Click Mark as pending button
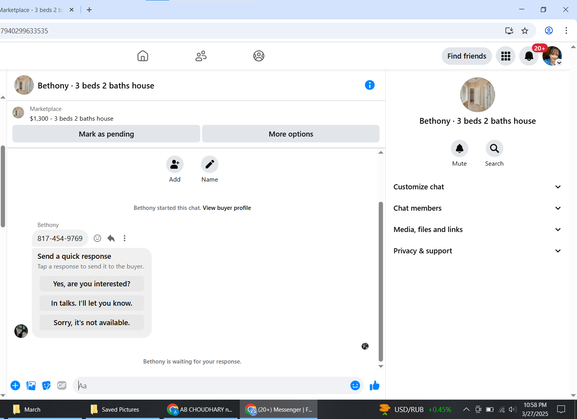Screen dimensions: 577x419 coord(106,134)
